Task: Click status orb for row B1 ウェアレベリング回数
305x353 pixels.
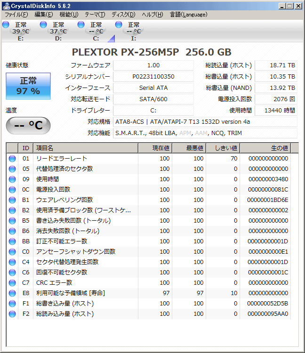Action: coord(12,200)
